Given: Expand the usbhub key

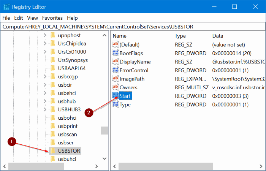Looking at the screenshot, I should pyautogui.click(x=45, y=101).
